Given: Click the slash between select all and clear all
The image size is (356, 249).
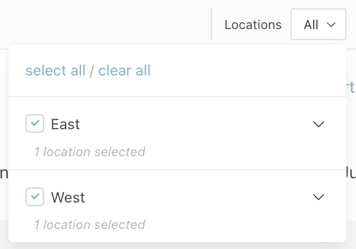Looking at the screenshot, I should tap(92, 71).
